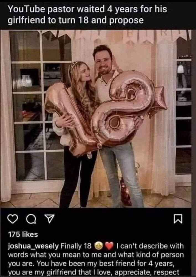Viewport: 196px width, 277px height.
Task: Tap the number 8 foil balloon
Action: 123,108
